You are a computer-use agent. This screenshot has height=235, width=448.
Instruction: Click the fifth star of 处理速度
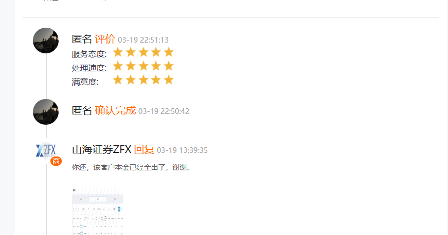pos(169,66)
